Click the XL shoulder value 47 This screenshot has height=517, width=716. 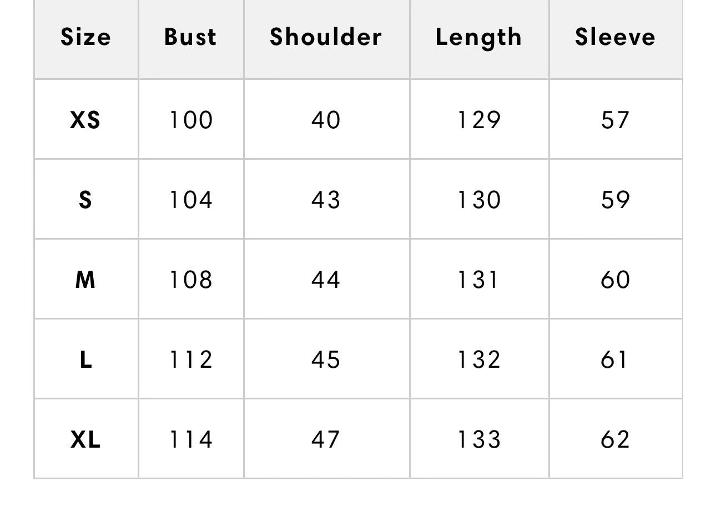point(326,439)
